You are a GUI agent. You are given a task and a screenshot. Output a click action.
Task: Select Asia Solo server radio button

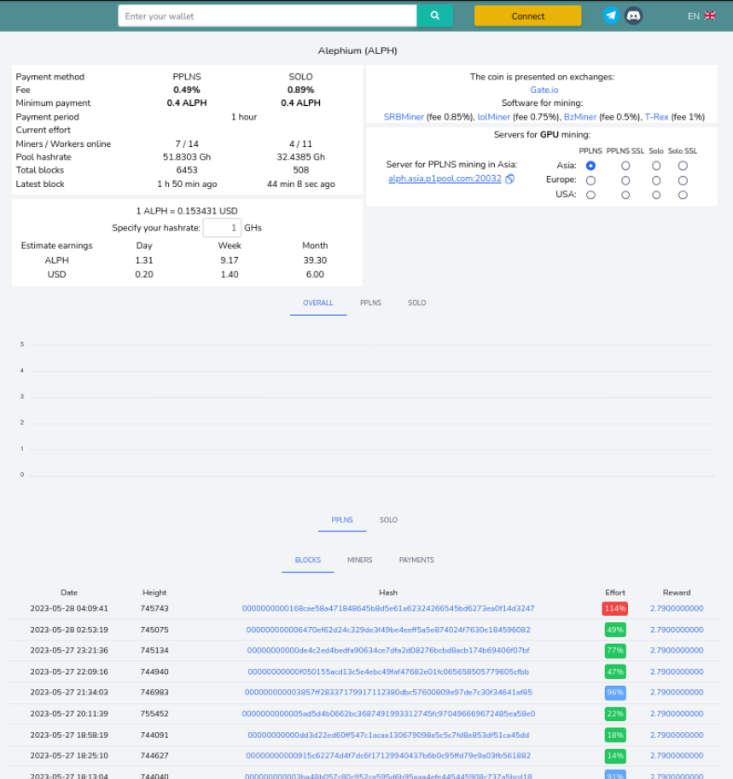pyautogui.click(x=656, y=166)
